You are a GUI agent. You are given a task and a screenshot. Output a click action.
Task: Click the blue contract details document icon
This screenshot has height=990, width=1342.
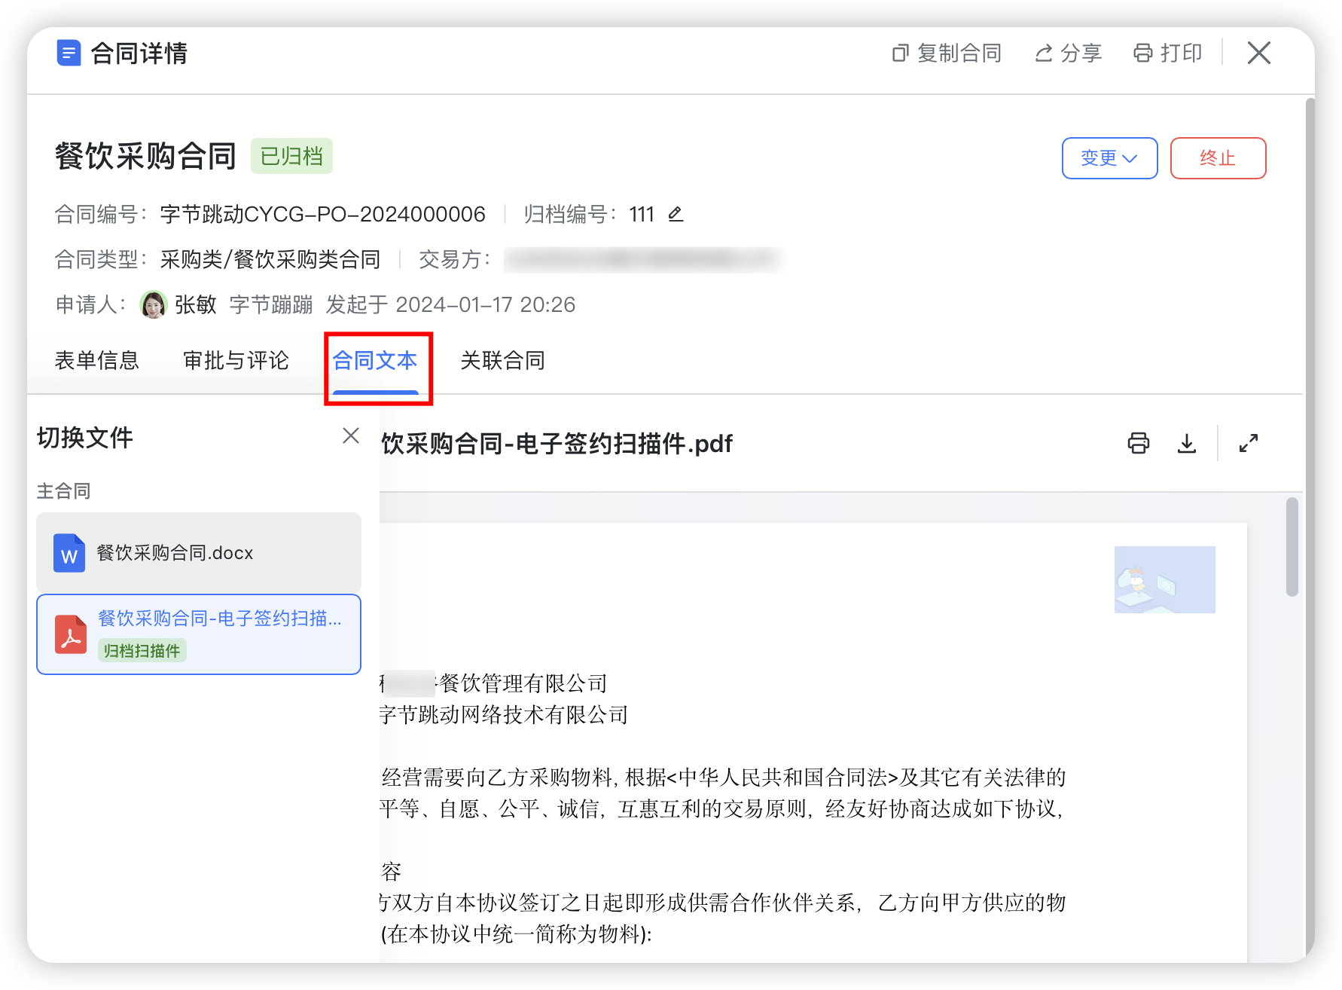[69, 53]
